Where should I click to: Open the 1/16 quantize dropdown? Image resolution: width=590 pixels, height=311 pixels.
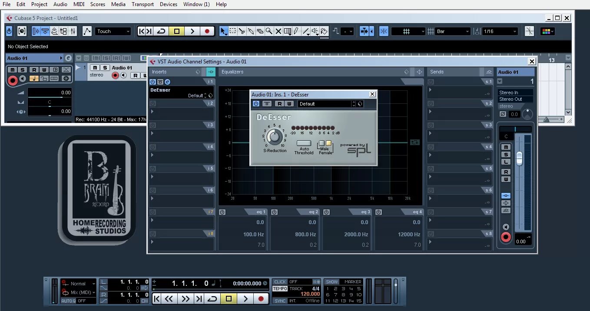501,31
